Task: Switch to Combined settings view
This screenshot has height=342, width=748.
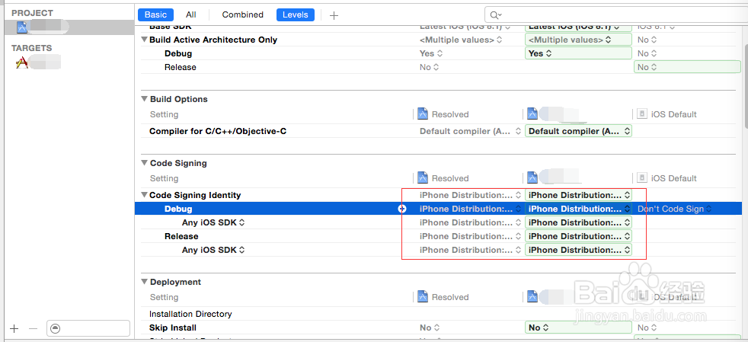Action: pos(242,14)
